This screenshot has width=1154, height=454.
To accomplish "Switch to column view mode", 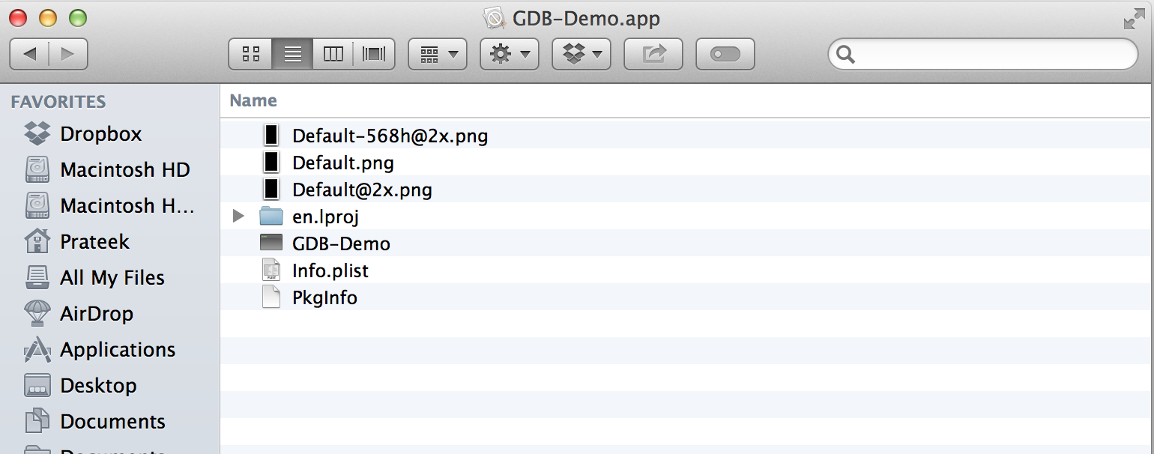I will (x=333, y=54).
